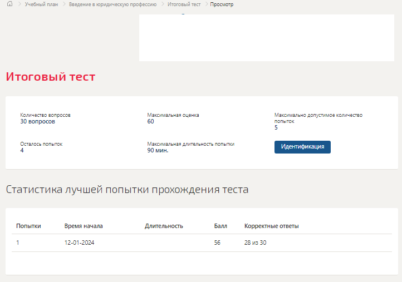Click the 90 мин. duration value

coord(158,150)
